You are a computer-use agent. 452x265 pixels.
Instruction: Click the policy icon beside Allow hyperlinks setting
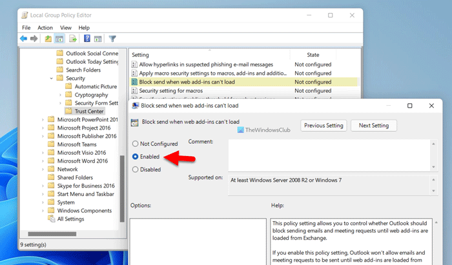pos(134,64)
